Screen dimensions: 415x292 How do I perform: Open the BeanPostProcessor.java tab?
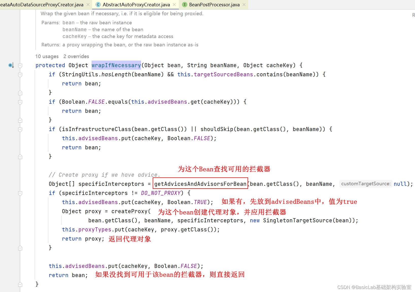click(214, 5)
